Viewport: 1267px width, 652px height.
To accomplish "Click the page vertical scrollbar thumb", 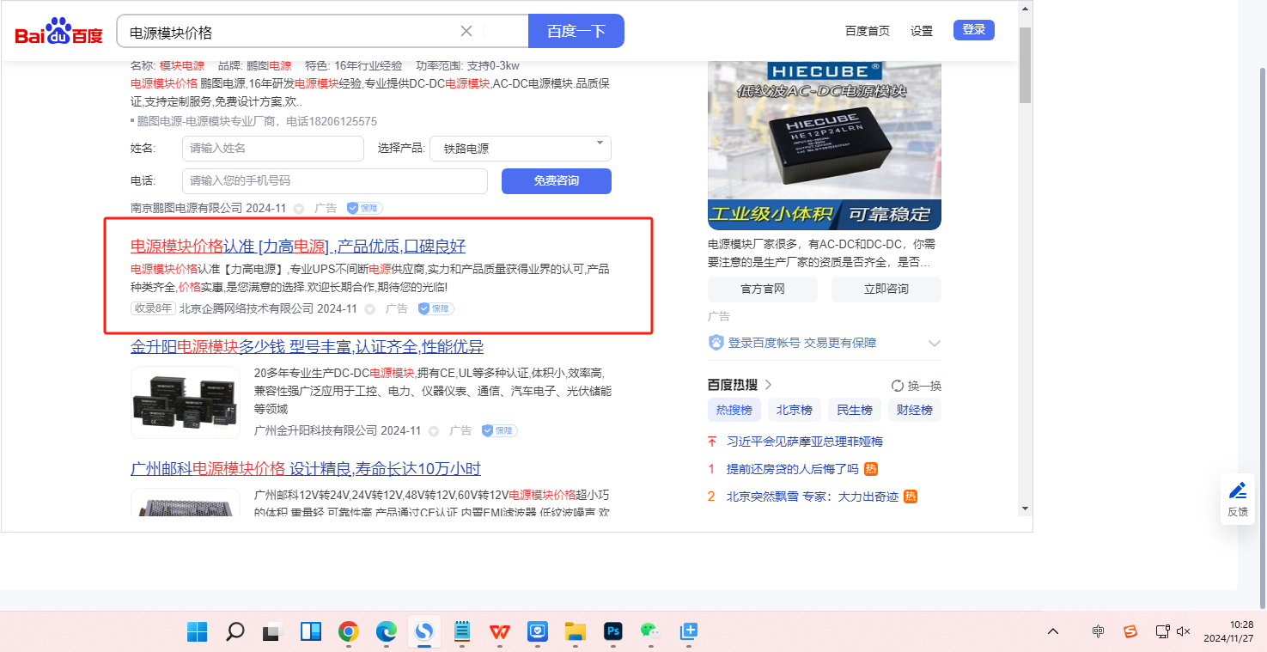I will point(1025,65).
